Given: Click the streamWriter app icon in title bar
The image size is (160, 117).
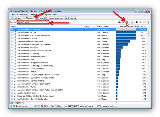Looking at the screenshot, I should 11,11.
